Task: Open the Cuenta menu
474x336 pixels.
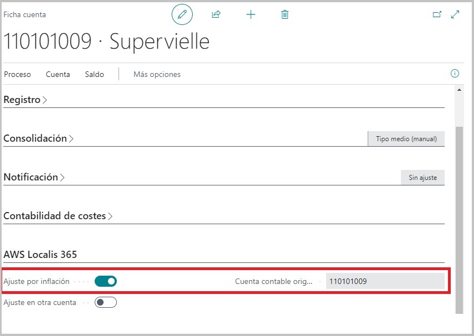Action: [x=58, y=74]
